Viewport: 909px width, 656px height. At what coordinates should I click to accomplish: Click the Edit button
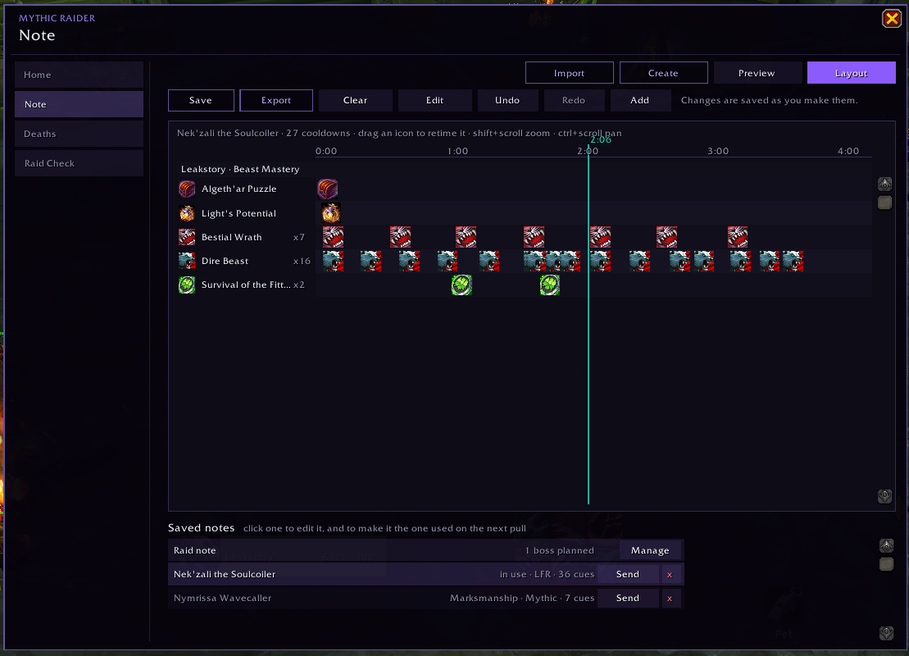[x=434, y=100]
